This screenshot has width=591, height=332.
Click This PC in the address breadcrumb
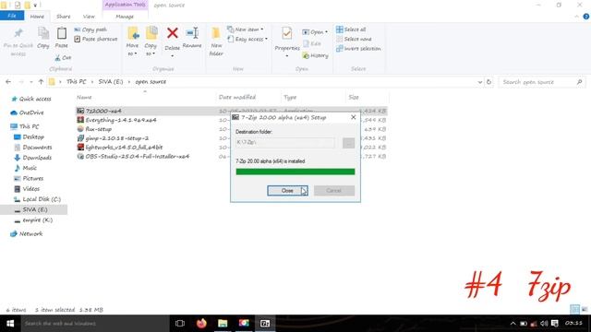coord(77,82)
